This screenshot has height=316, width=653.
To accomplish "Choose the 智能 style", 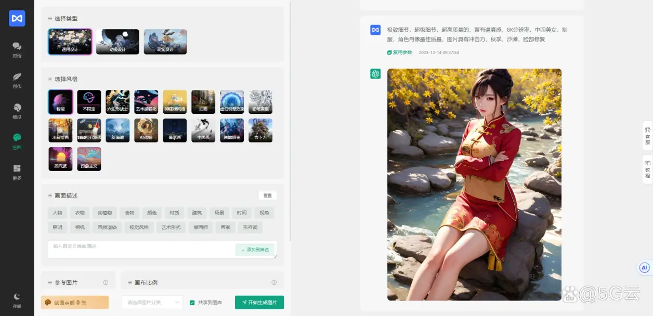I will click(x=60, y=102).
